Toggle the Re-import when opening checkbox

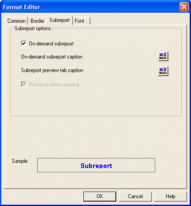24,85
